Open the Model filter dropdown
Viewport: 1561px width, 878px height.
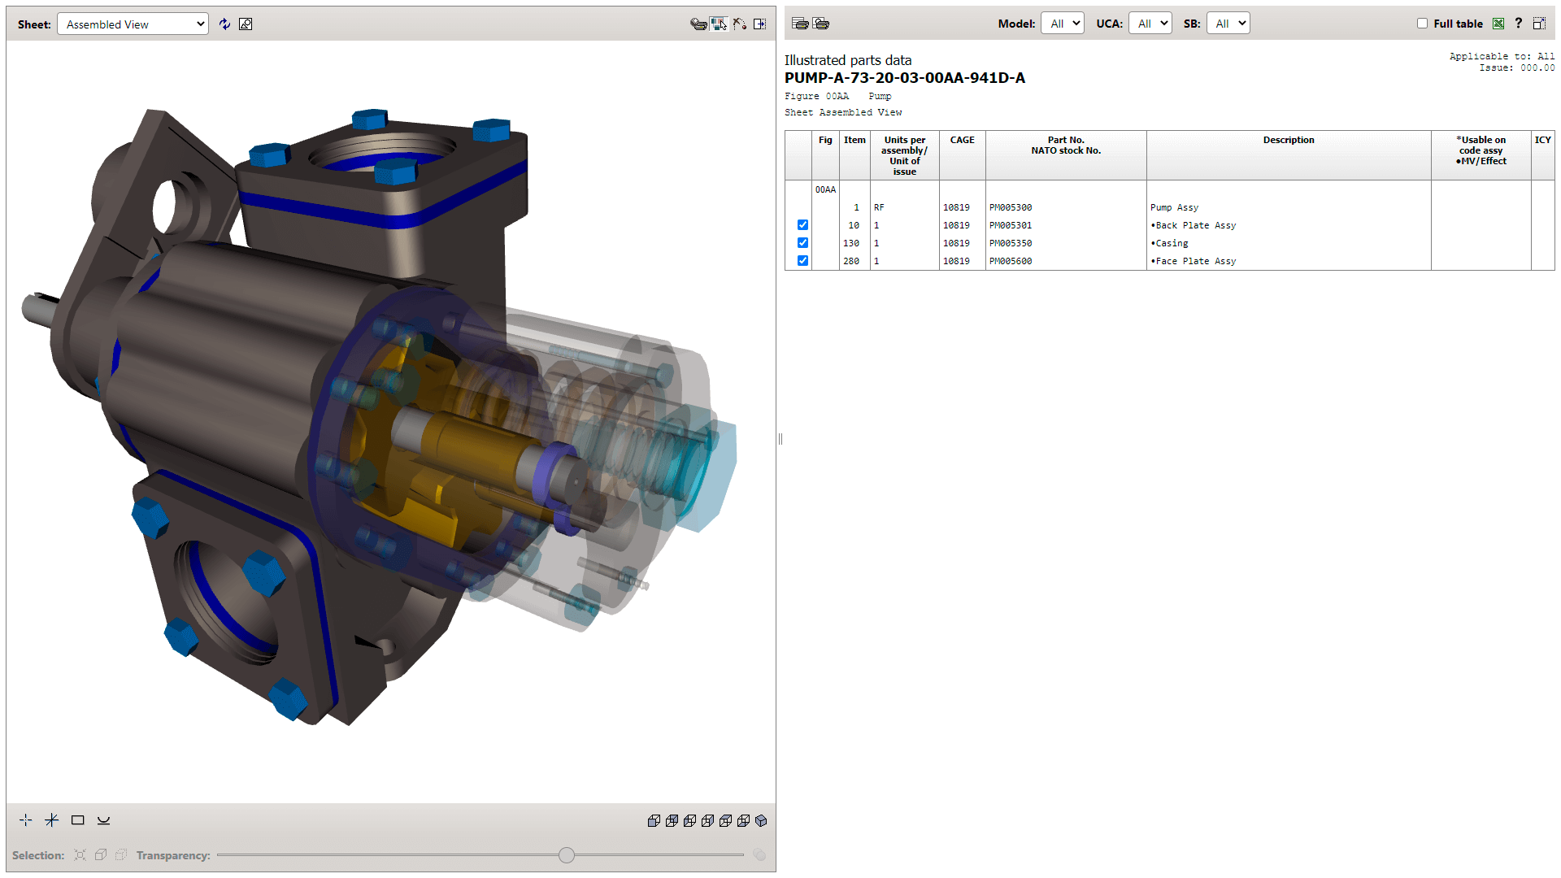click(x=1063, y=24)
